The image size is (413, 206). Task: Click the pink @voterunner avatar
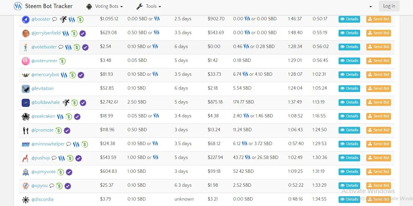coord(26,61)
